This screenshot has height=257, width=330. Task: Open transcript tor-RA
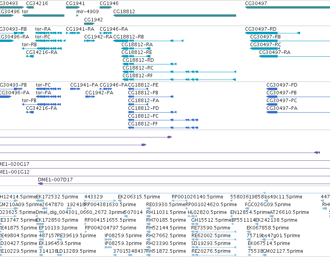48,33
